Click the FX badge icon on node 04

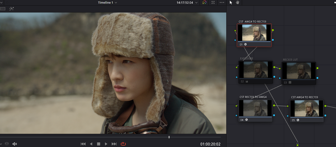click(x=247, y=120)
